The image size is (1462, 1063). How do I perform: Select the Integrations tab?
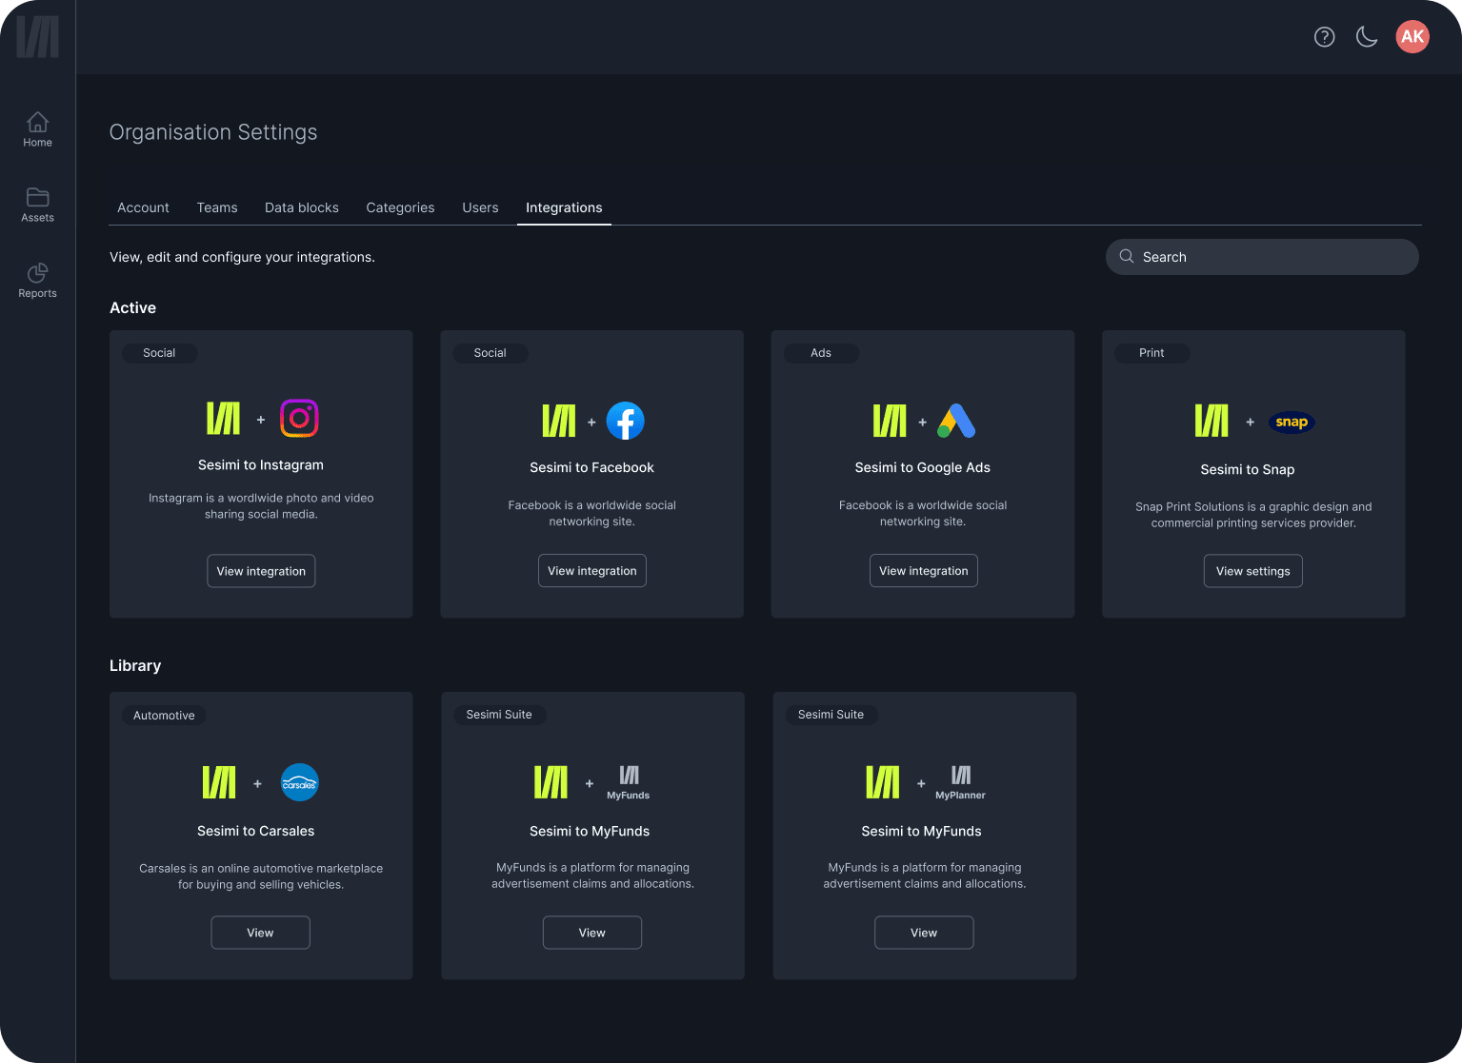564,207
